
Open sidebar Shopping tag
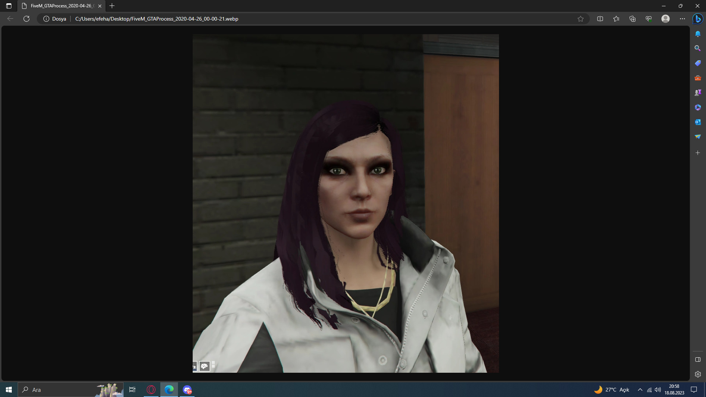coord(698,63)
